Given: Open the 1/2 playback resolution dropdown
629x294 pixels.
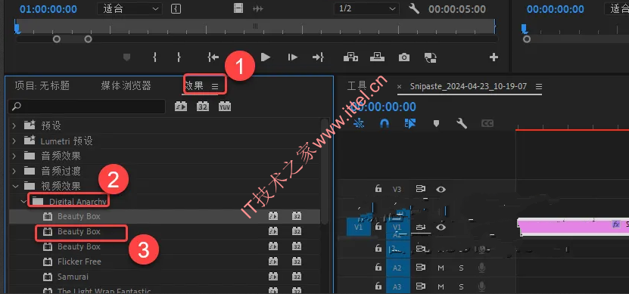Looking at the screenshot, I should pyautogui.click(x=366, y=9).
